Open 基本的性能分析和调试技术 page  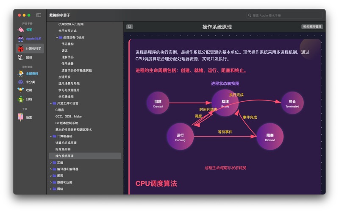(x=73, y=130)
